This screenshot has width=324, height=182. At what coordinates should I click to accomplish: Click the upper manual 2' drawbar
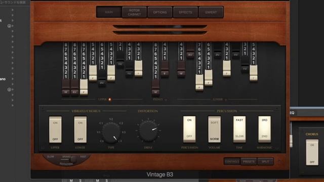111,73
